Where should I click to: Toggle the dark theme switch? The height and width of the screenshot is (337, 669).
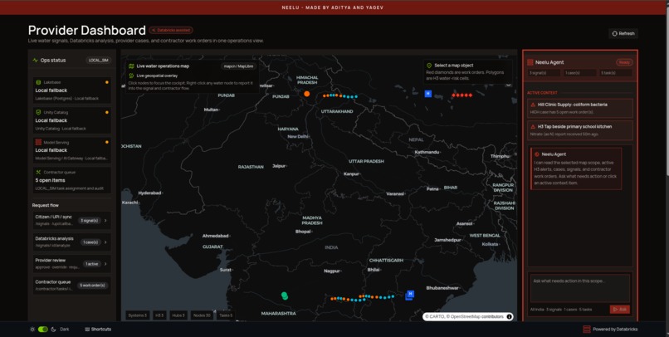tap(43, 330)
